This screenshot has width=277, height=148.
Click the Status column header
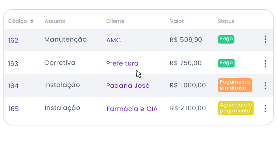[226, 21]
